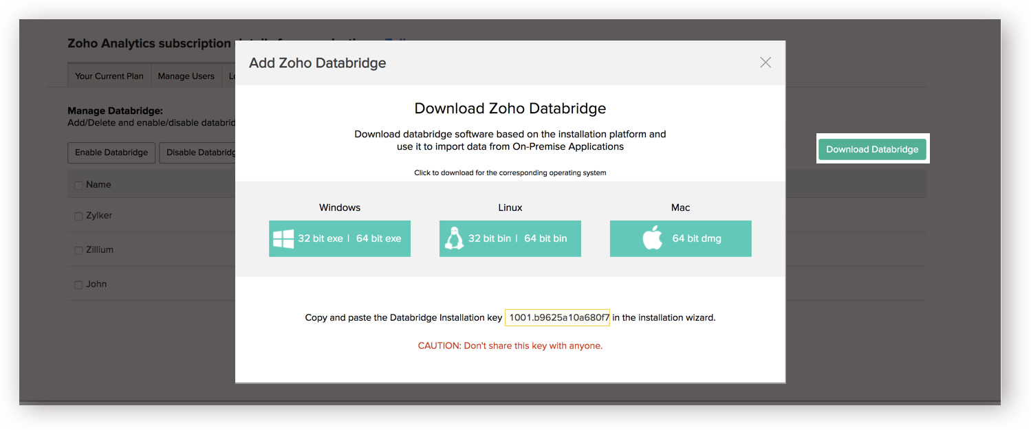Click the Linux penguin icon
Screen dimensions: 1031x430
click(x=454, y=238)
